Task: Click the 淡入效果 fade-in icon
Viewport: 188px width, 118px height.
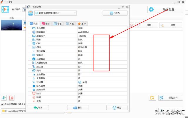Action: click(34, 86)
